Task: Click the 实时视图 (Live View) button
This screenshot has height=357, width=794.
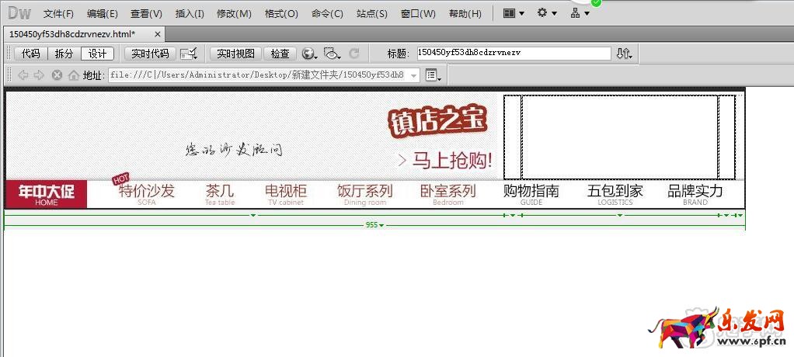Action: [235, 54]
